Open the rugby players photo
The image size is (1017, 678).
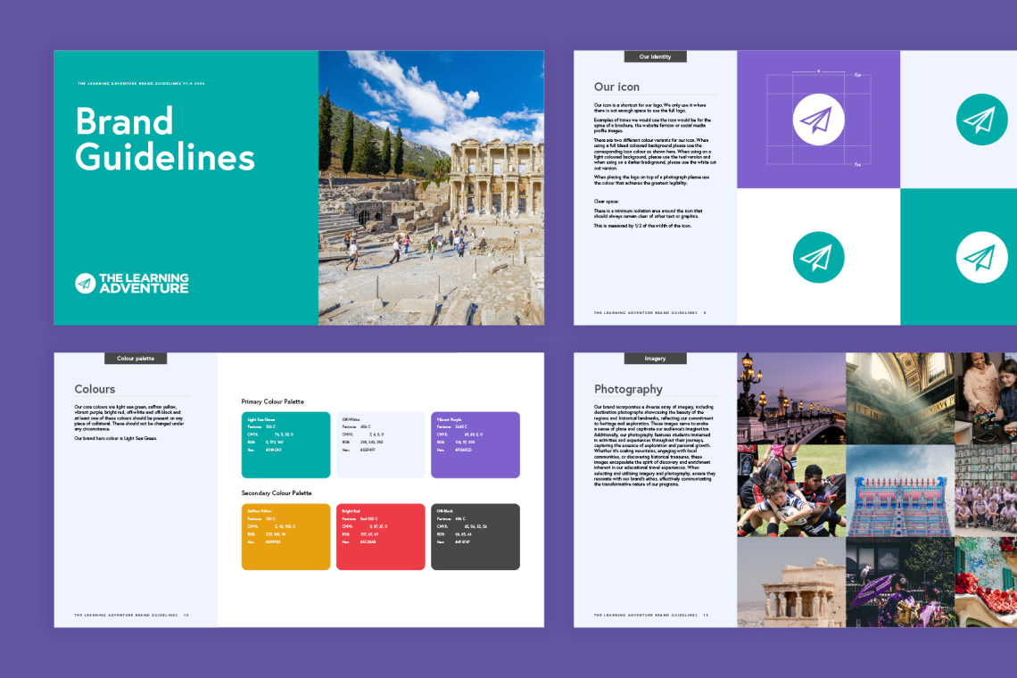(x=791, y=491)
